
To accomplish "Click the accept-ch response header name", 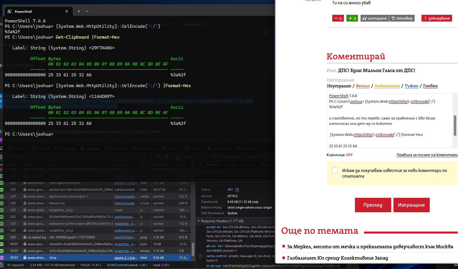I will click(213, 227).
